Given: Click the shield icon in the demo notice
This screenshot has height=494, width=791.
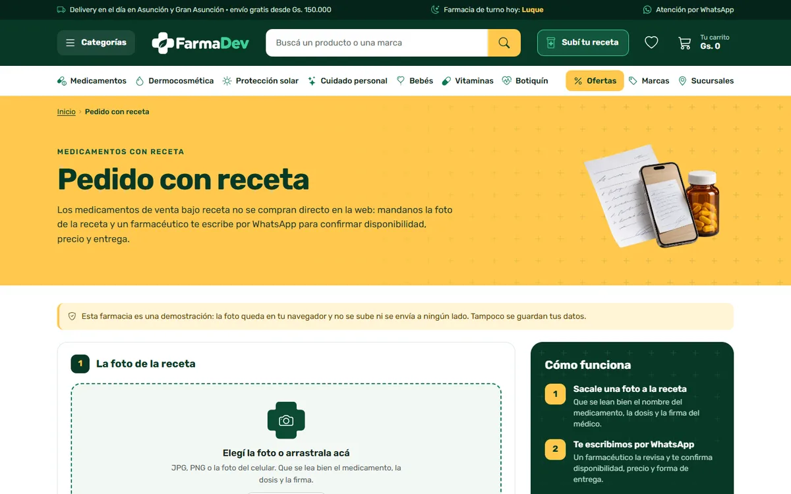Looking at the screenshot, I should click(73, 316).
